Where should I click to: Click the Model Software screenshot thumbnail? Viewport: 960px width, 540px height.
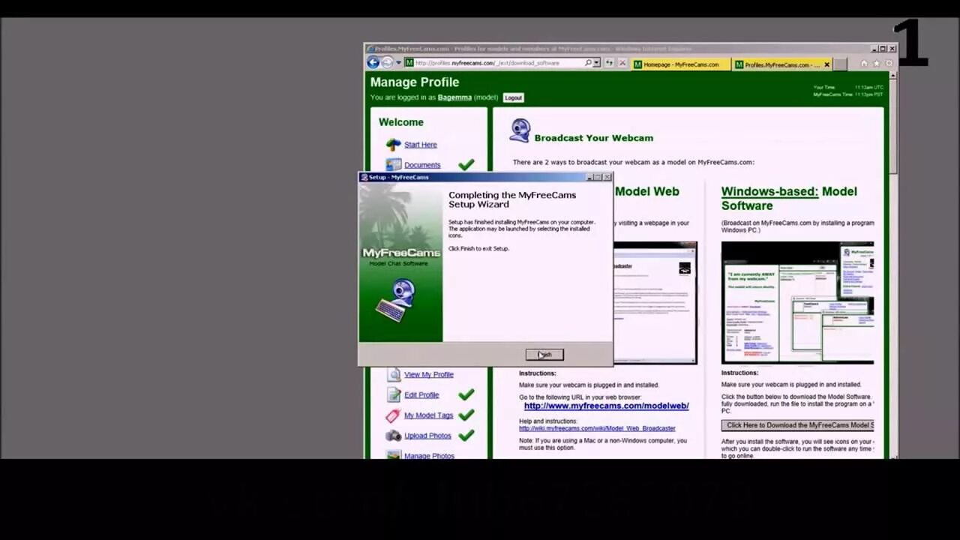pos(797,303)
